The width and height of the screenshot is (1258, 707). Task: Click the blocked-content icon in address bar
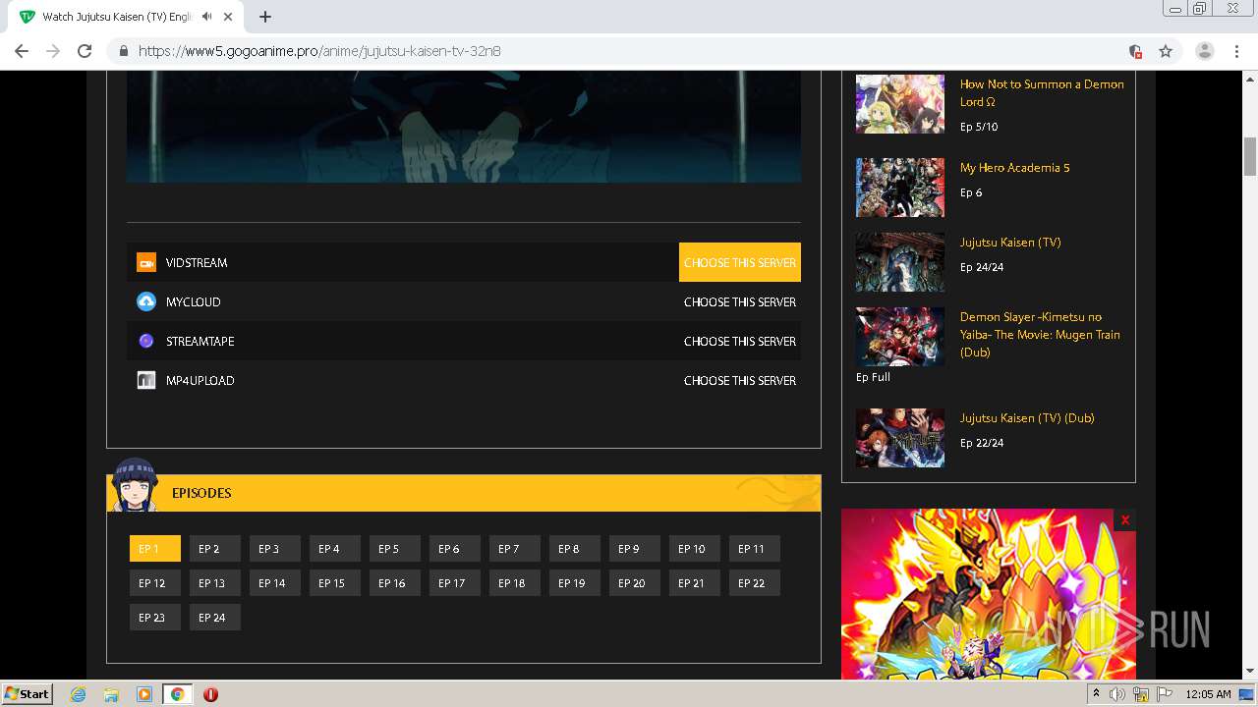[x=1135, y=51]
